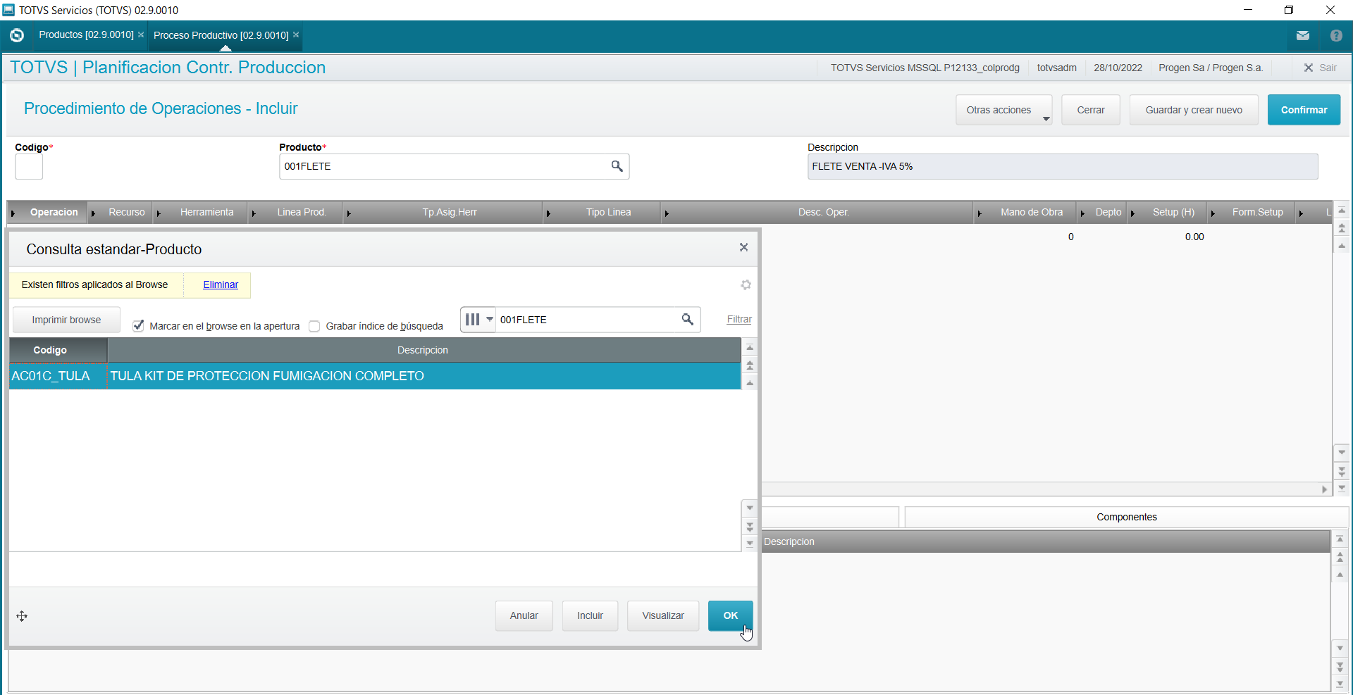Step one row up in product browse
The width and height of the screenshot is (1353, 695).
[x=750, y=383]
